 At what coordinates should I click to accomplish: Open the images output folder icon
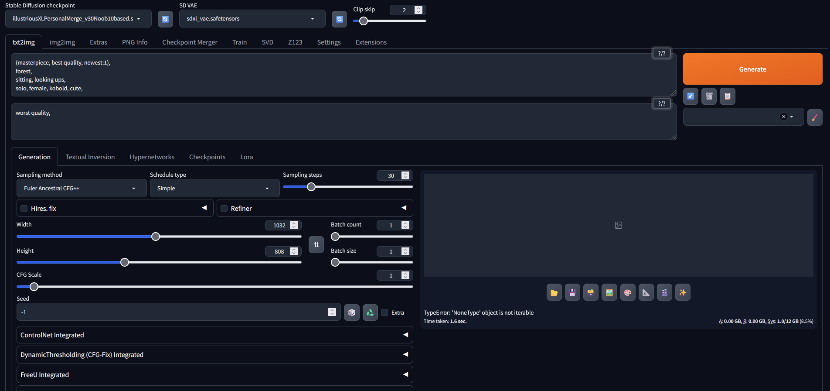pos(554,292)
